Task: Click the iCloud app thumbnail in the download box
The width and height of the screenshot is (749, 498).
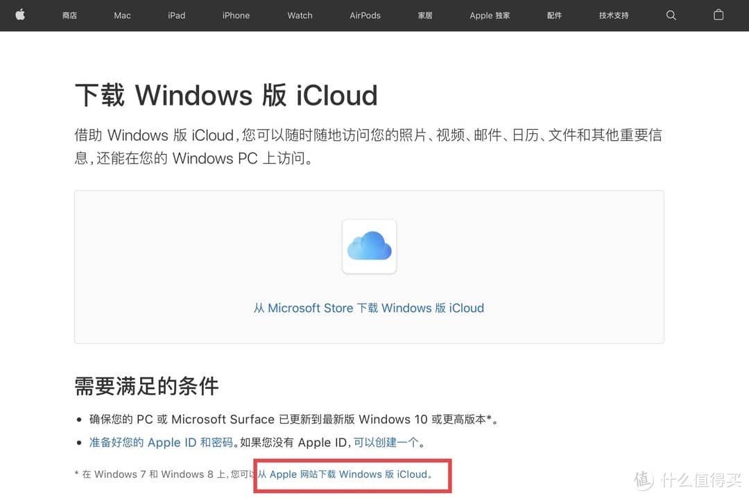Action: click(x=369, y=246)
